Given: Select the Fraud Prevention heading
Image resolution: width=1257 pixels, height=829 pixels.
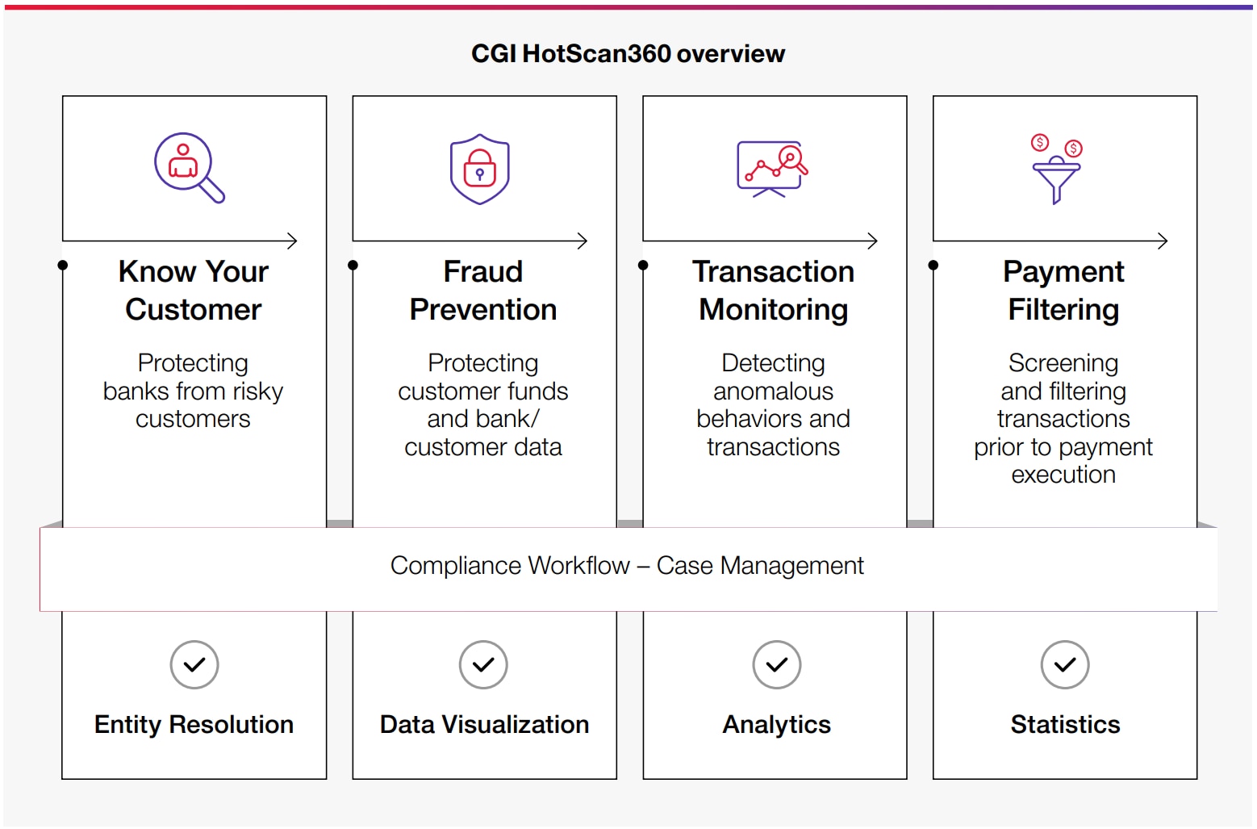Looking at the screenshot, I should [483, 291].
